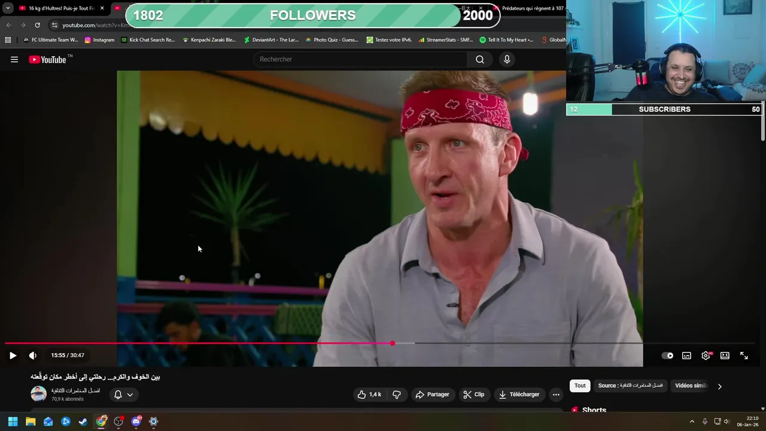Show more filter chips with right arrow
The width and height of the screenshot is (766, 431).
[719, 386]
